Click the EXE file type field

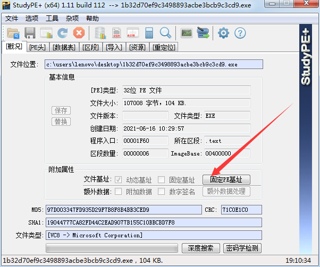click(x=227, y=116)
